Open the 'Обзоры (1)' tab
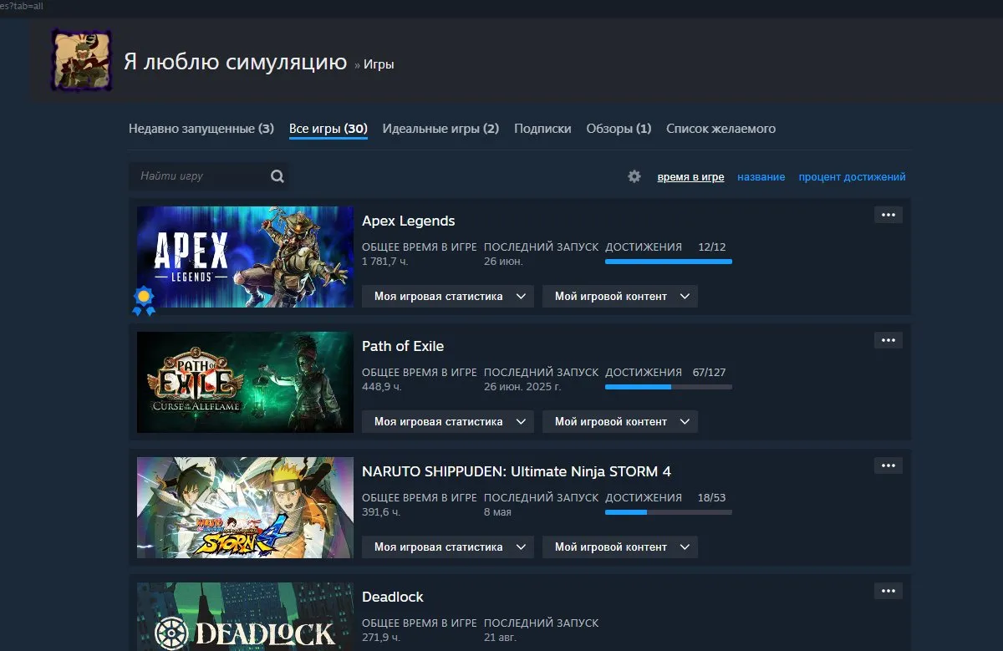The width and height of the screenshot is (1003, 651). tap(619, 129)
